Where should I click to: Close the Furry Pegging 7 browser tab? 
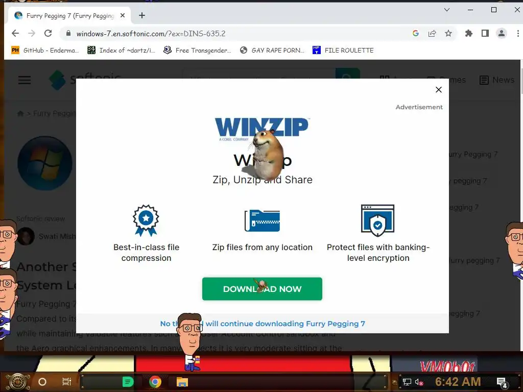click(x=123, y=15)
